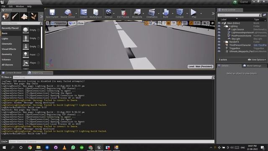Click the World Outliner add folder icon
The width and height of the screenshot is (268, 151).
(264, 15)
